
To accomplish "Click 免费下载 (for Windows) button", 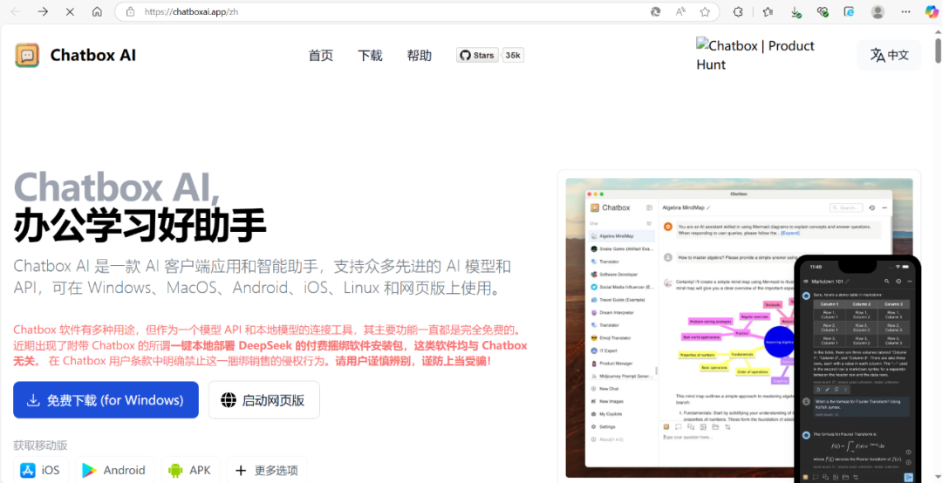I will (106, 400).
